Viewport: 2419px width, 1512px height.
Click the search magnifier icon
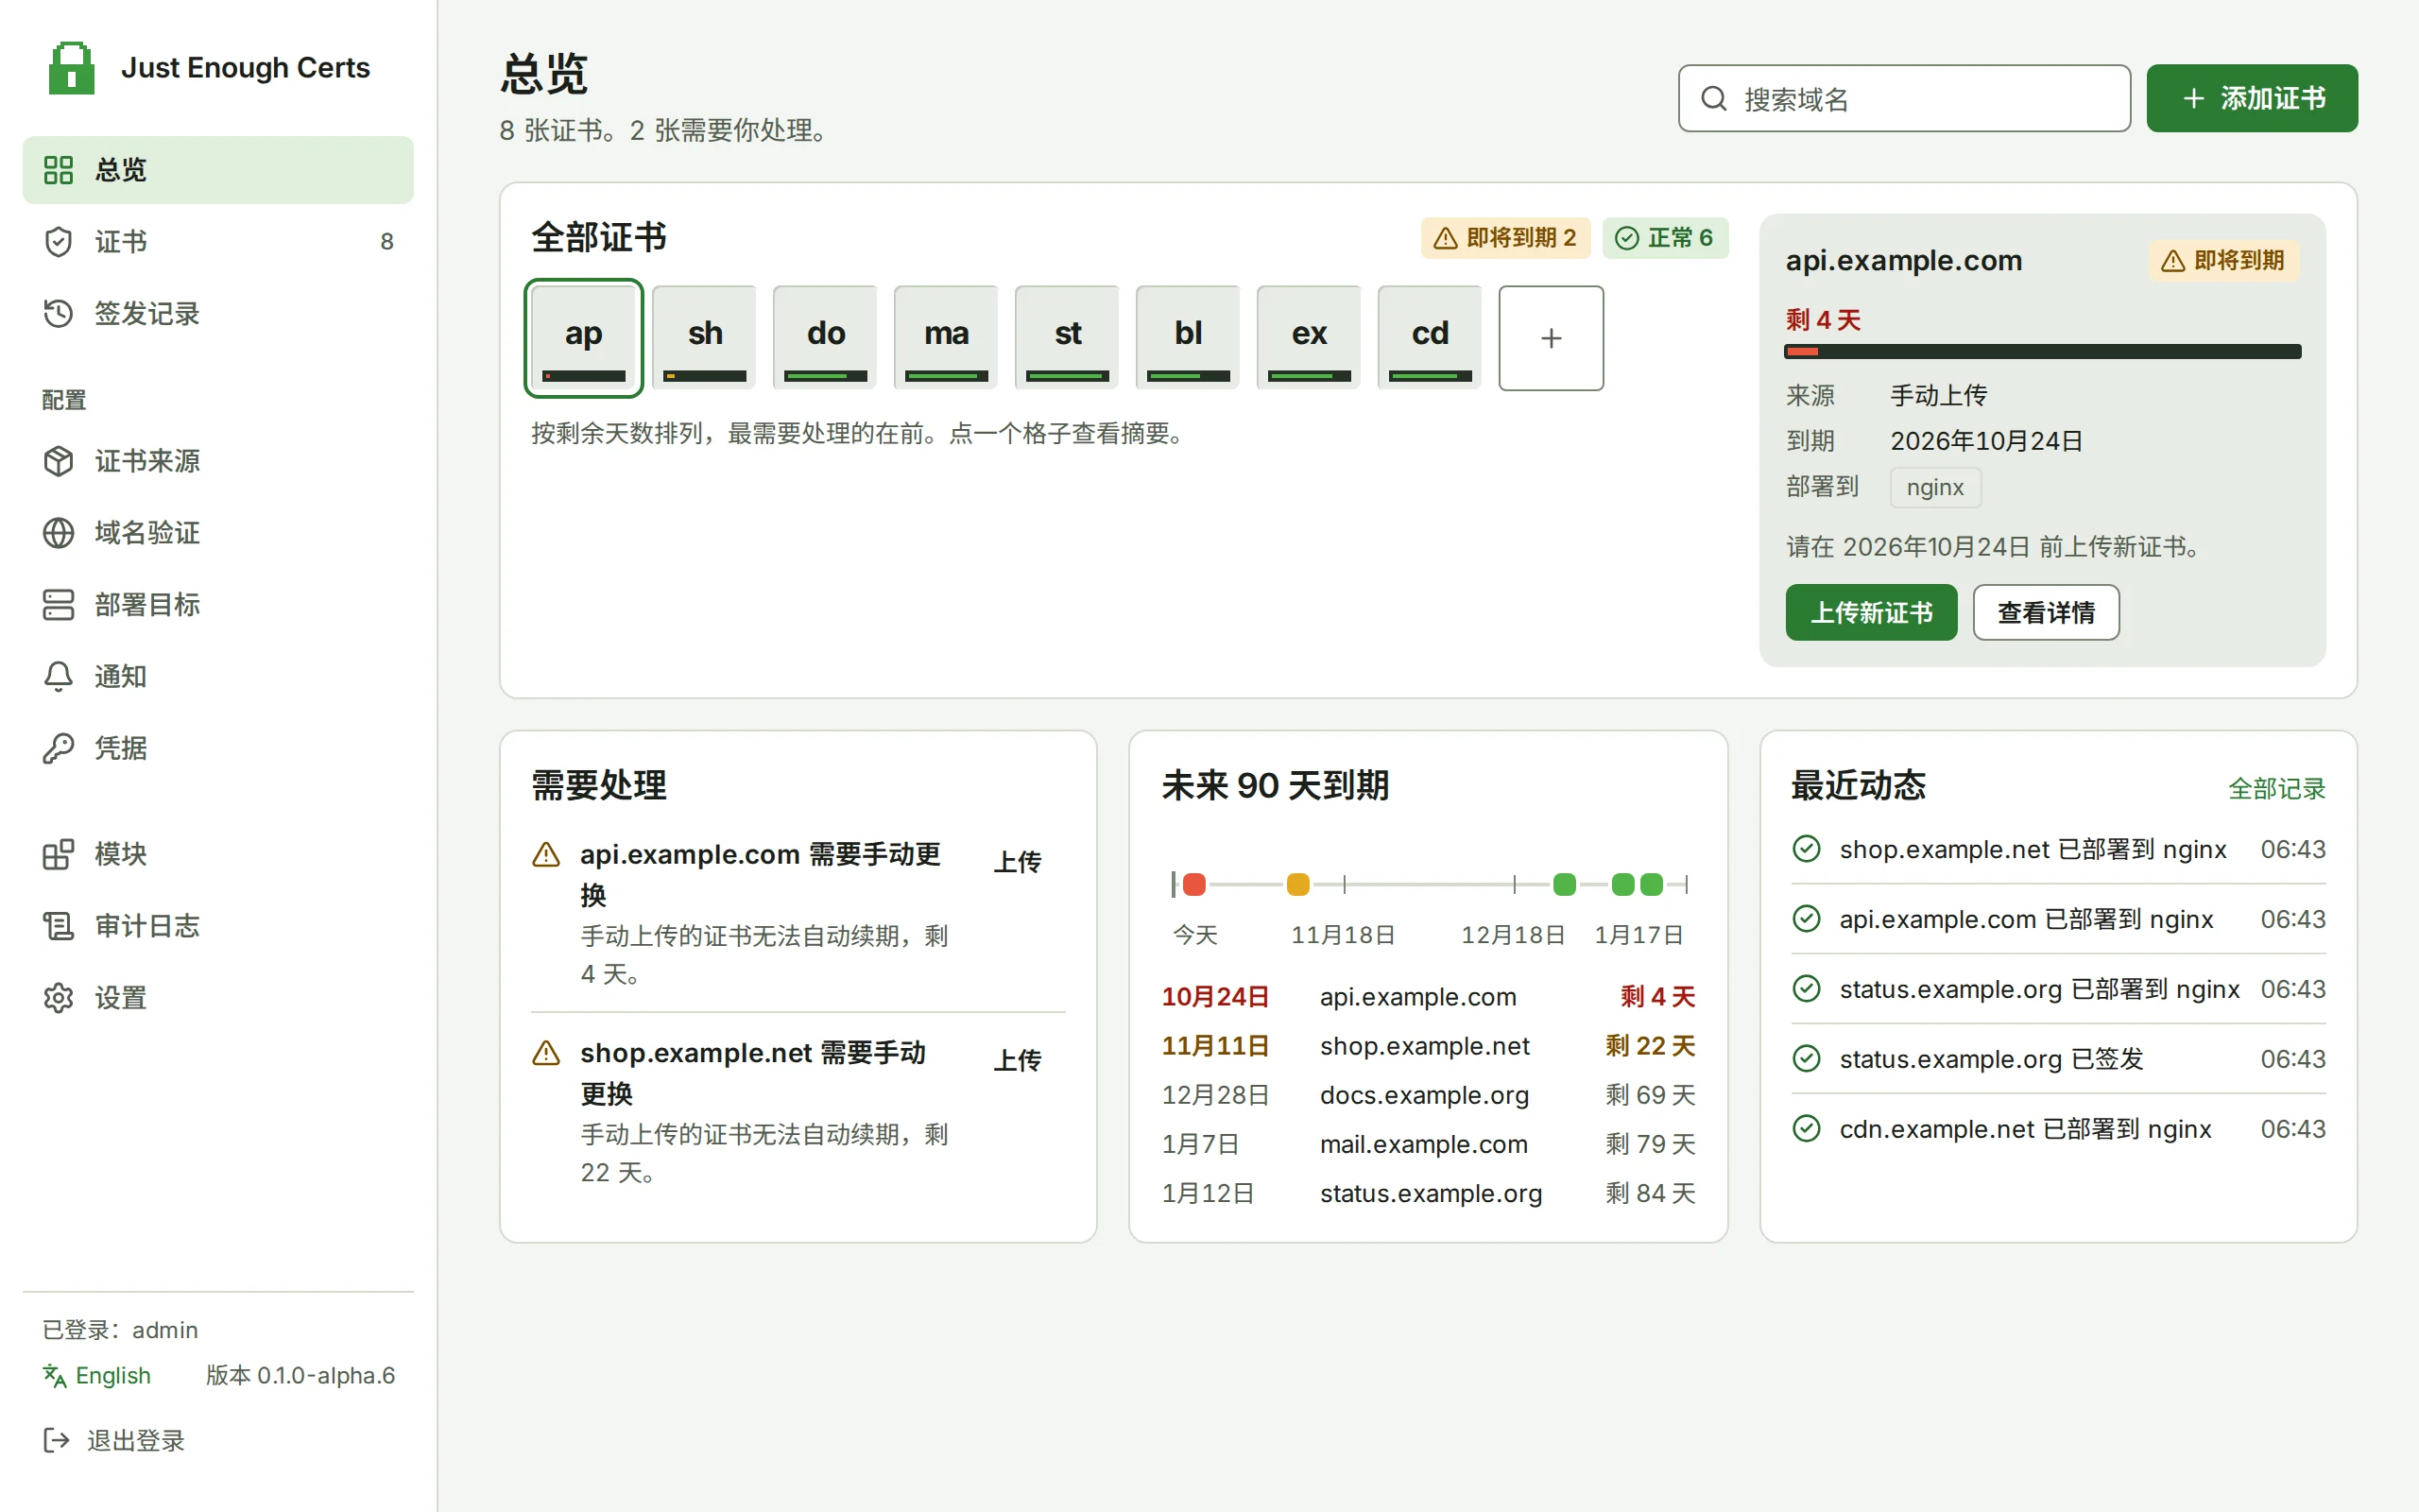tap(1713, 98)
